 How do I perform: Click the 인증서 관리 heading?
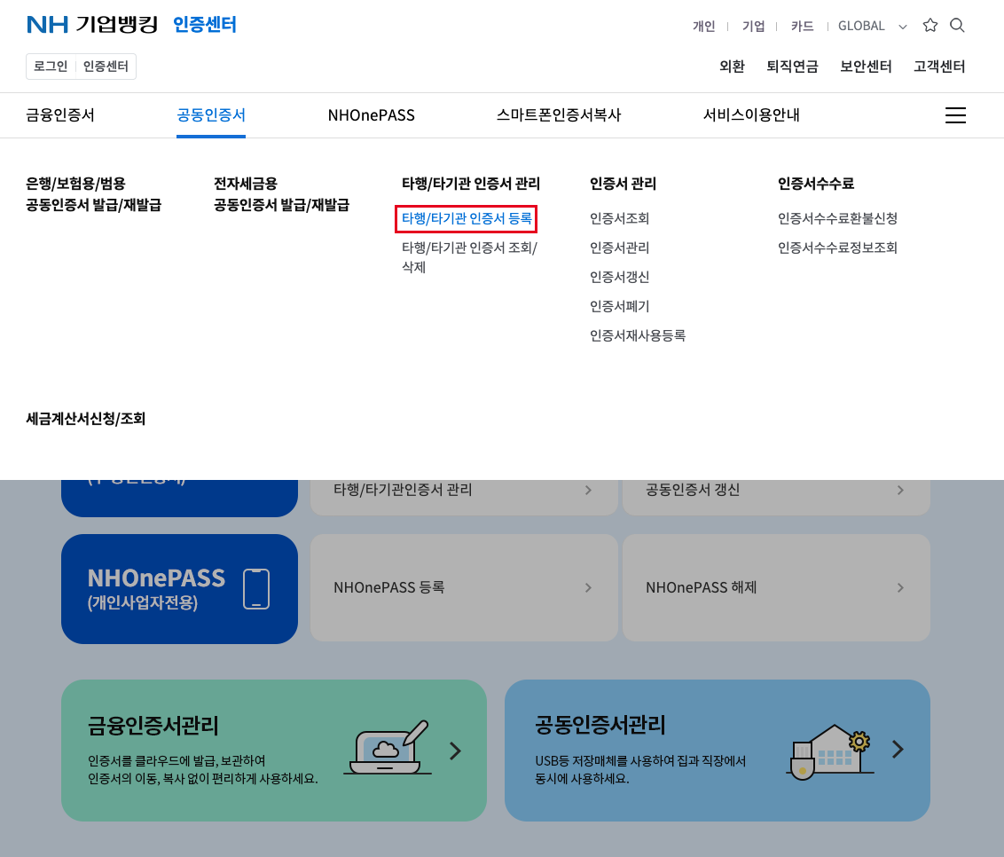click(623, 184)
